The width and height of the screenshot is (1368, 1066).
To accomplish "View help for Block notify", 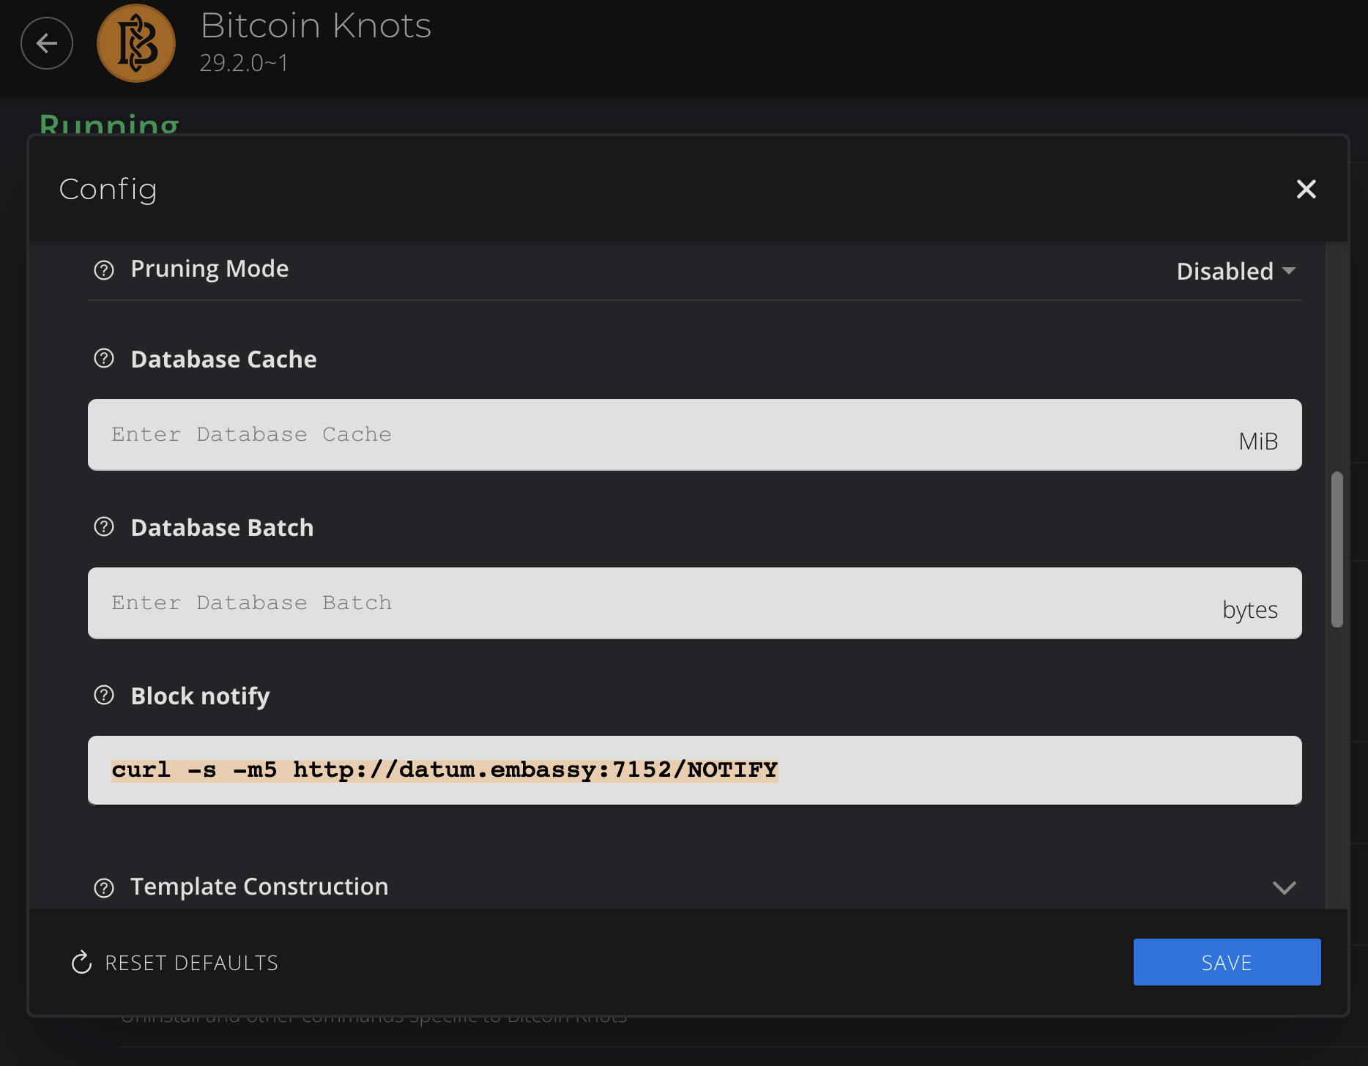I will pos(104,696).
